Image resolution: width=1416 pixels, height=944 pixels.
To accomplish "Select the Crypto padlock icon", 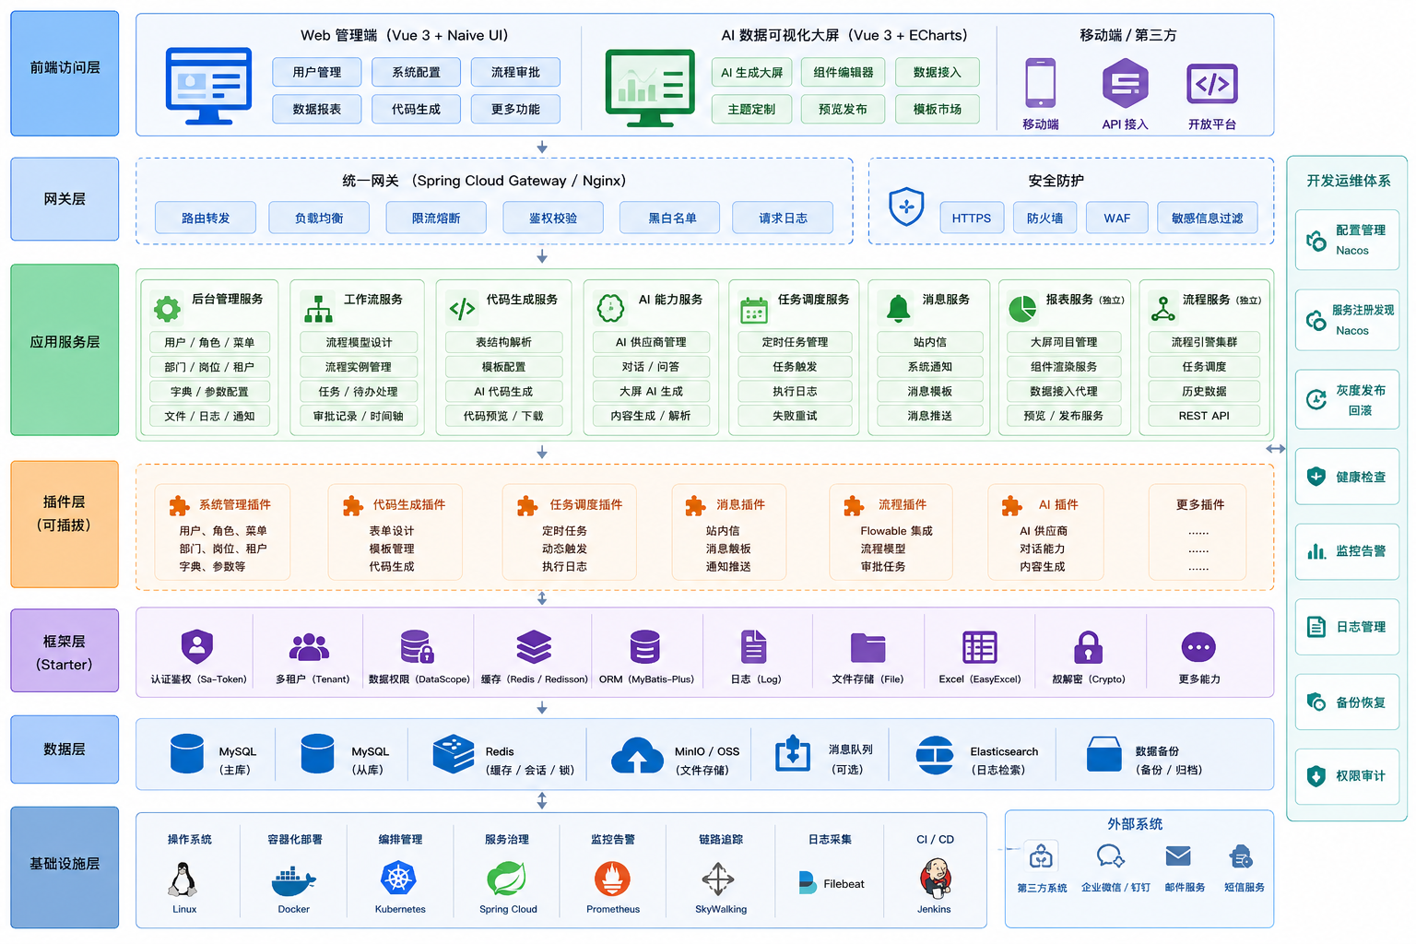I will [1089, 647].
